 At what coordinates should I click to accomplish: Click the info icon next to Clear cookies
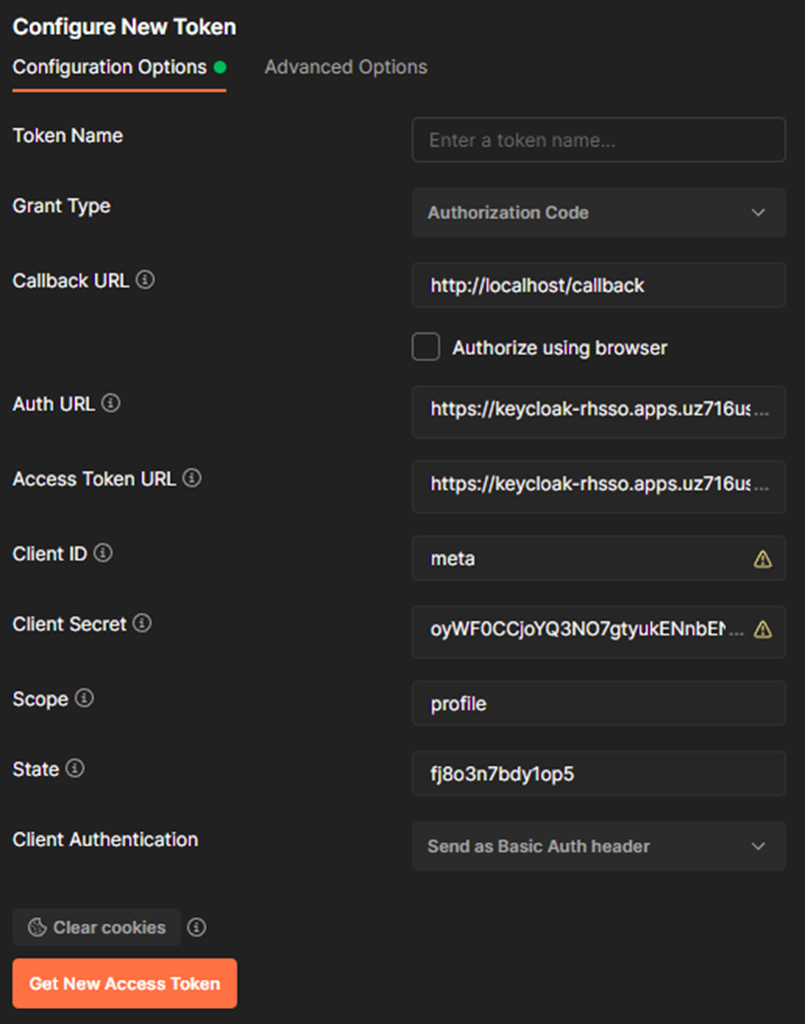[197, 927]
